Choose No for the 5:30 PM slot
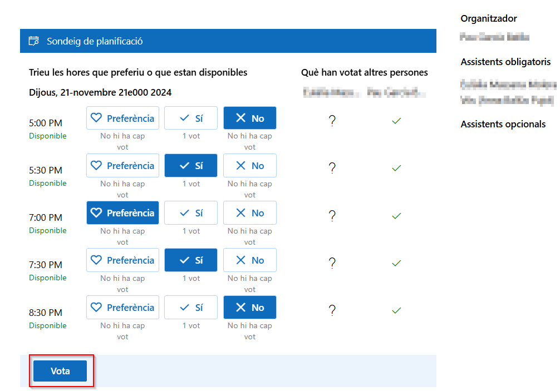The width and height of the screenshot is (560, 391). (250, 166)
